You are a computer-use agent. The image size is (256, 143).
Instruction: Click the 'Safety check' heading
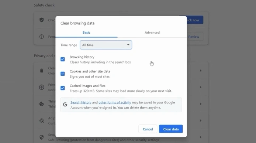coord(44,5)
